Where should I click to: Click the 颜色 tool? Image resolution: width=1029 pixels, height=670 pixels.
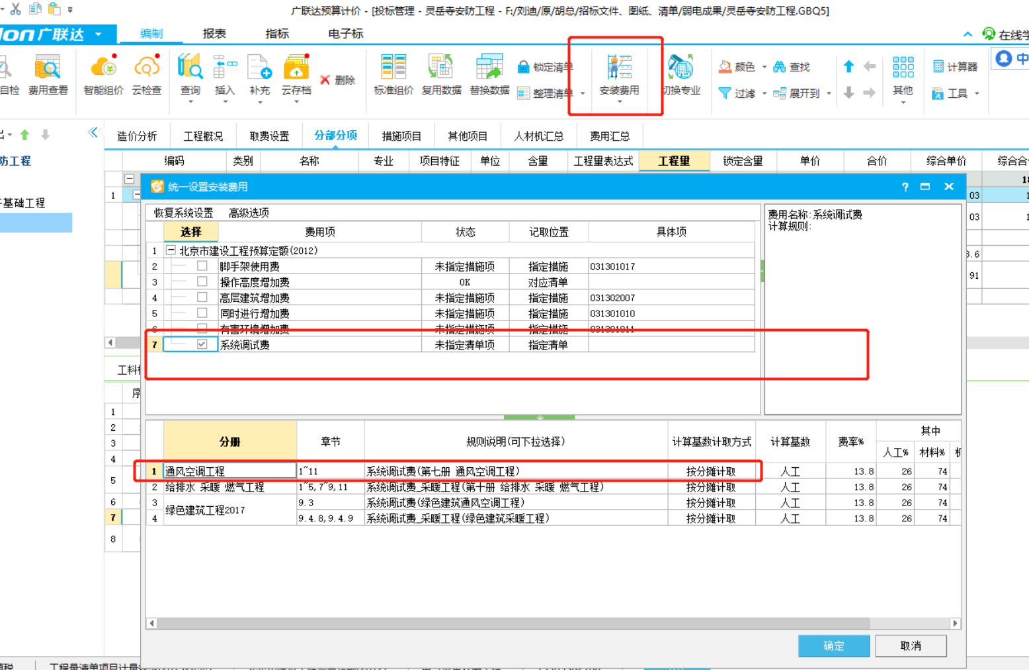[737, 67]
